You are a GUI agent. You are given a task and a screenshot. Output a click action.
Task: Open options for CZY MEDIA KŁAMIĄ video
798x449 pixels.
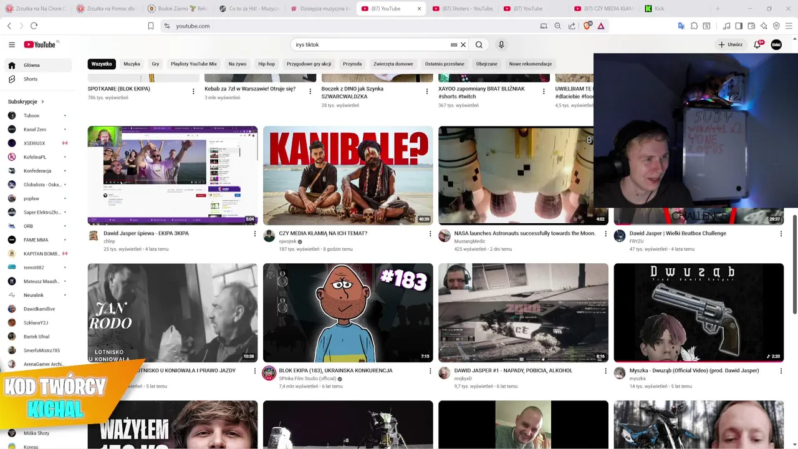430,234
